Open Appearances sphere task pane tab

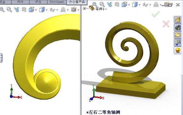click(178, 50)
